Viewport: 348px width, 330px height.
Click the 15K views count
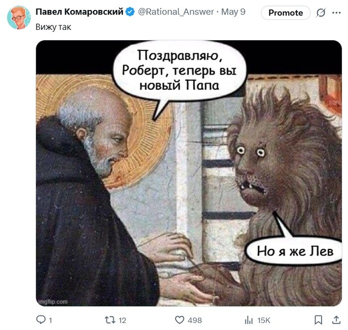[x=263, y=320]
